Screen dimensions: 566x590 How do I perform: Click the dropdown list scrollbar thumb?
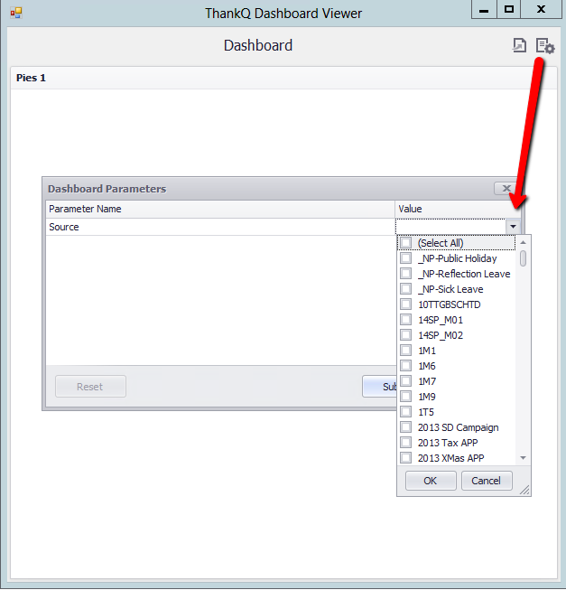(x=523, y=258)
